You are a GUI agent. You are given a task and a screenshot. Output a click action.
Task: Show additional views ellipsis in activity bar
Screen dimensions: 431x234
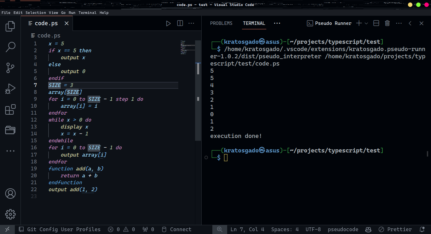tap(10, 151)
